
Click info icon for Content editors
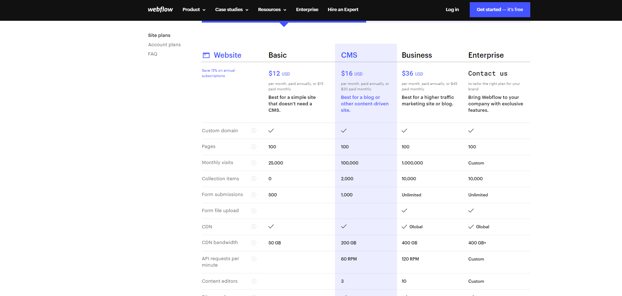[x=254, y=281]
